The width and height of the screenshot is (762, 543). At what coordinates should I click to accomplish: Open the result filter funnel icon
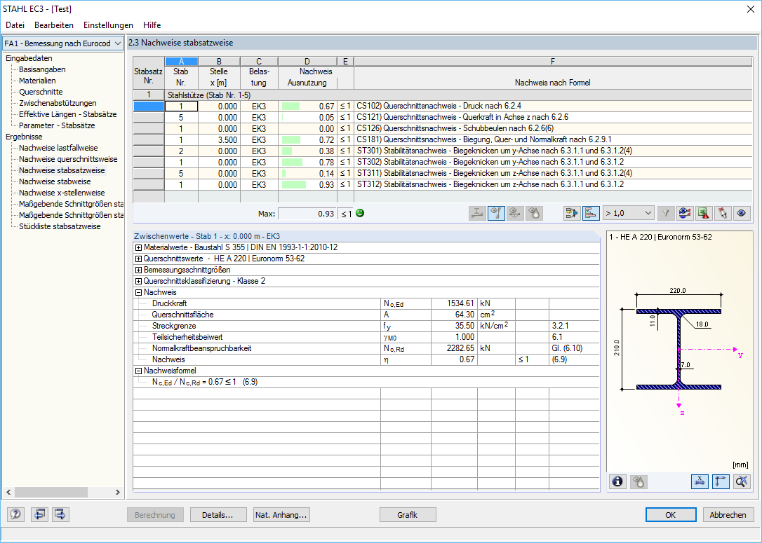pos(665,213)
